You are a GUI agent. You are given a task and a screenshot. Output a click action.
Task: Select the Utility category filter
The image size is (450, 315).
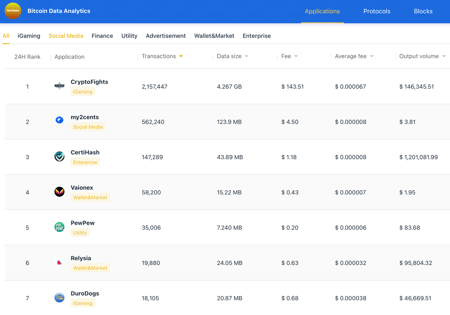129,36
